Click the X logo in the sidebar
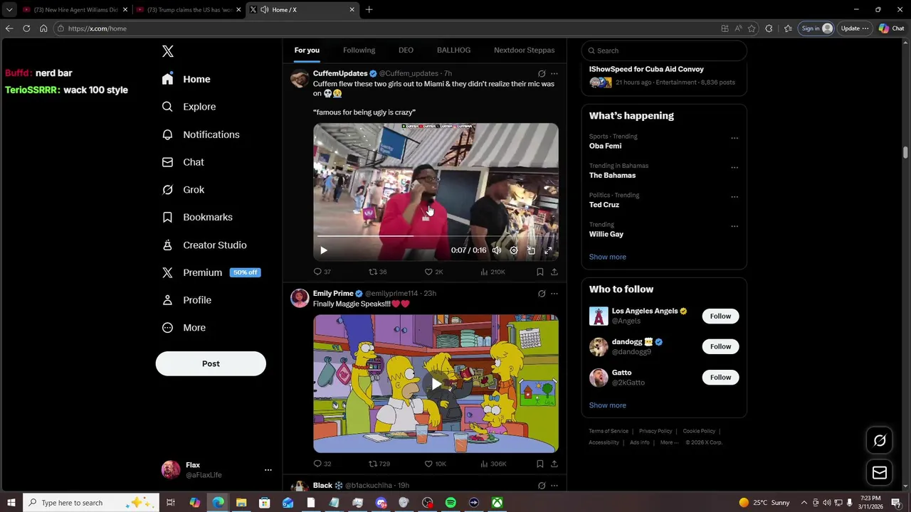 click(168, 51)
